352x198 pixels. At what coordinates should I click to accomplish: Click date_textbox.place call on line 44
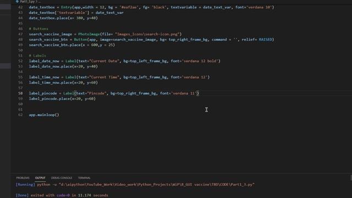point(63,18)
